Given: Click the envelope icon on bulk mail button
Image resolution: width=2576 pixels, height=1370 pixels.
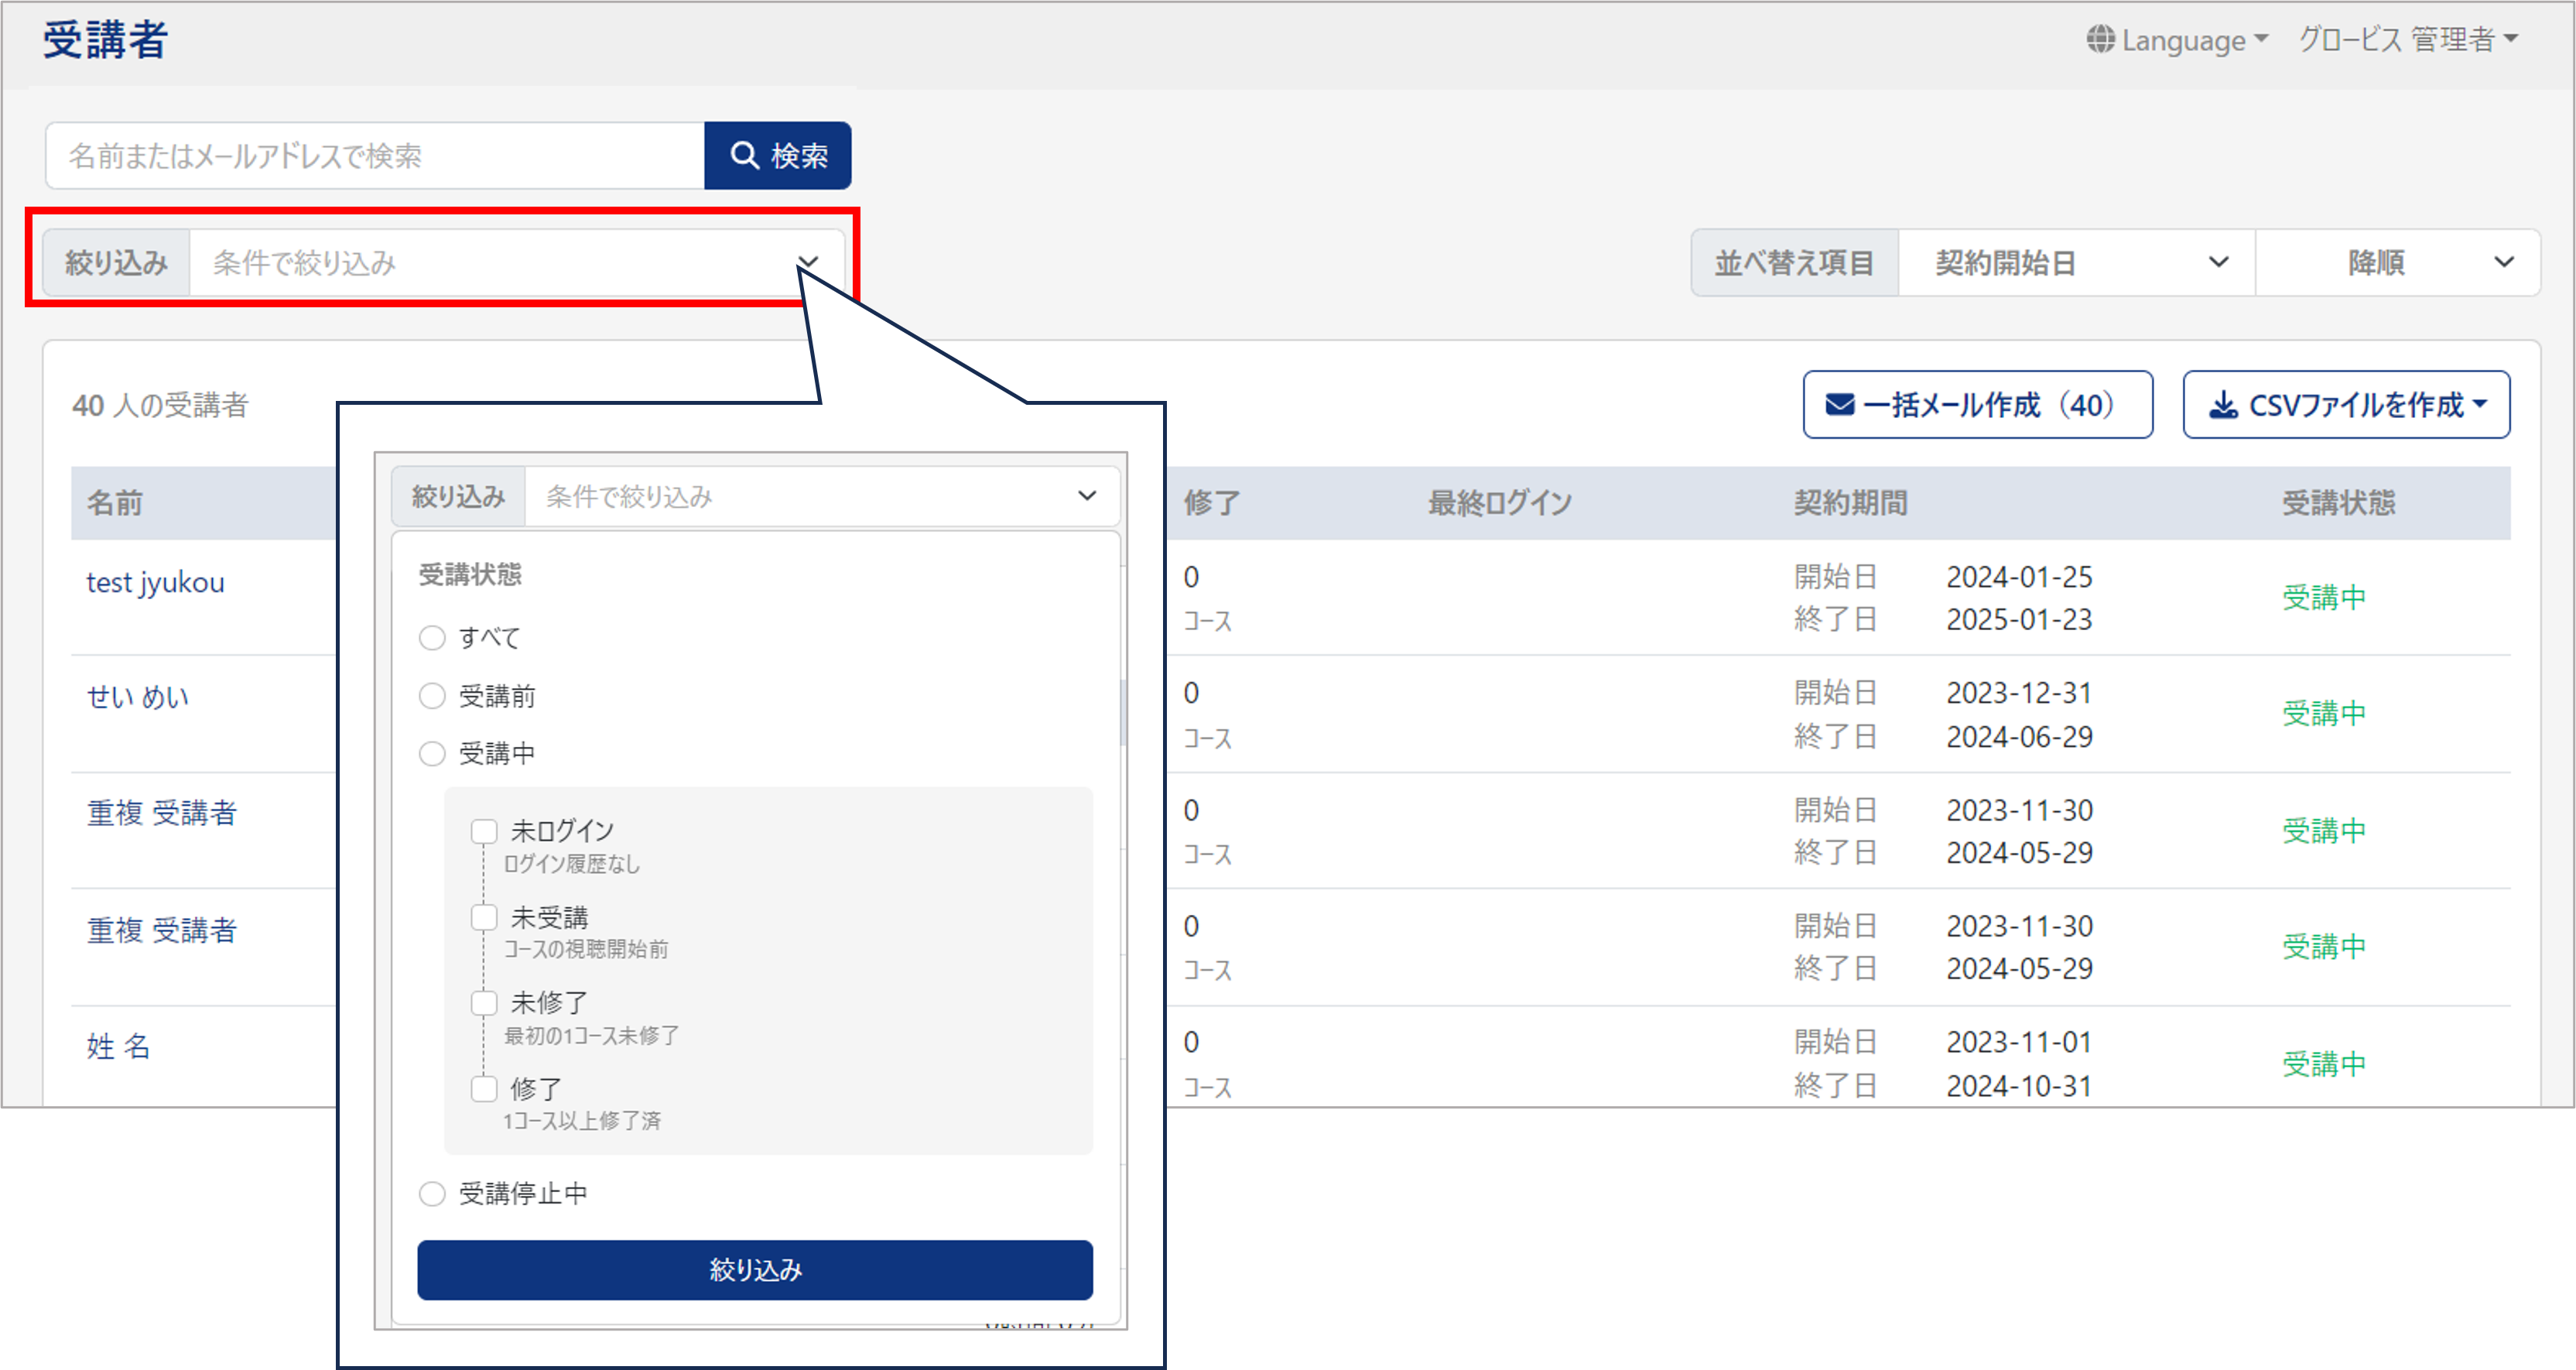Looking at the screenshot, I should (1840, 405).
